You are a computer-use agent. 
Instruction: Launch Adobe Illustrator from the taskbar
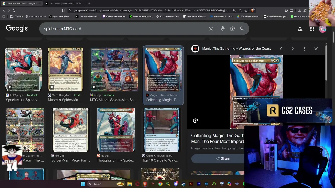[x=191, y=184]
